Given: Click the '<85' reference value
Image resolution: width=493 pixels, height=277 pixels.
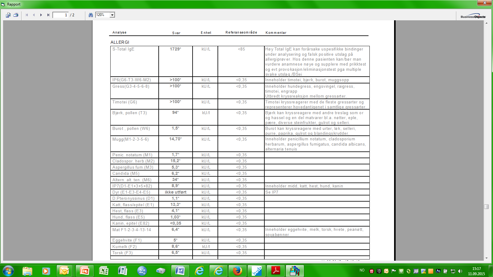Looking at the screenshot, I should pos(241,49).
